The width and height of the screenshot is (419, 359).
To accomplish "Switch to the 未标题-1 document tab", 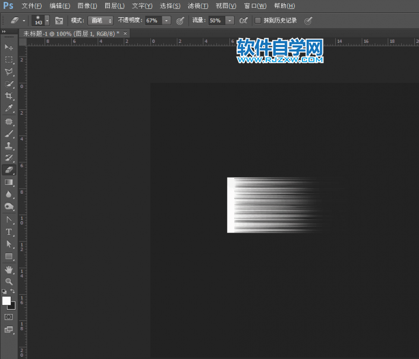I will (x=71, y=33).
